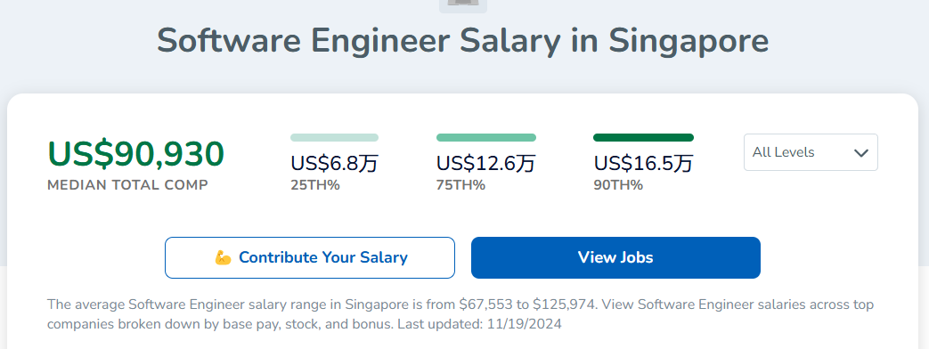Open the All Levels dropdown

tap(811, 152)
